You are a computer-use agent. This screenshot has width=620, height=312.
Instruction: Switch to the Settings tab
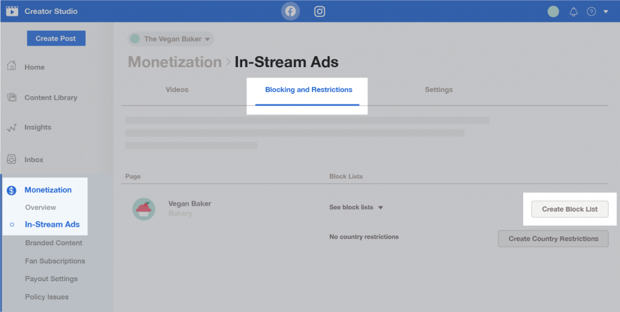pyautogui.click(x=438, y=89)
